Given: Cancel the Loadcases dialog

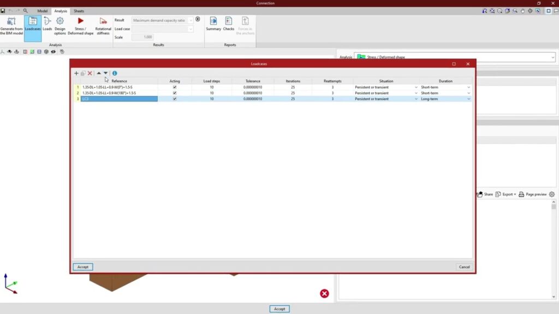Looking at the screenshot, I should [464, 267].
